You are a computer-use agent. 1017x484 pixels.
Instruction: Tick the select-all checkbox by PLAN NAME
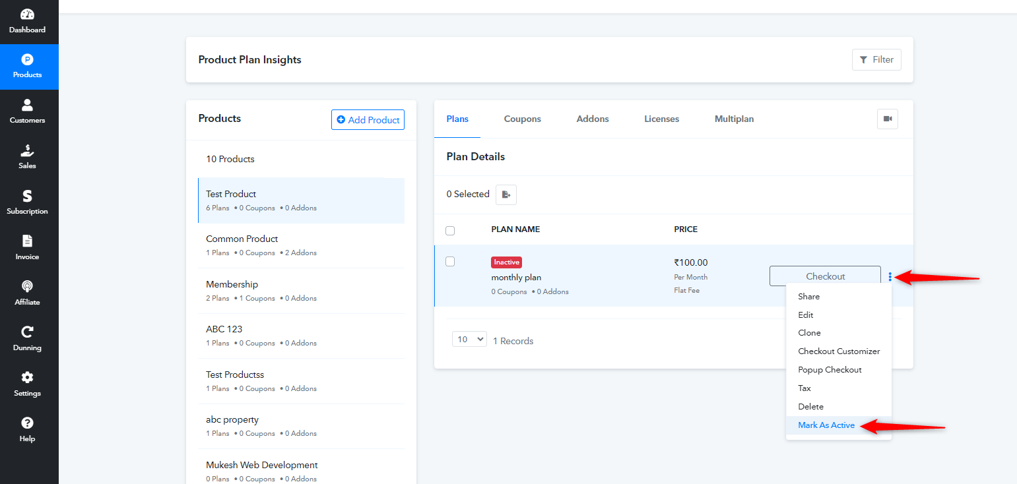point(450,230)
